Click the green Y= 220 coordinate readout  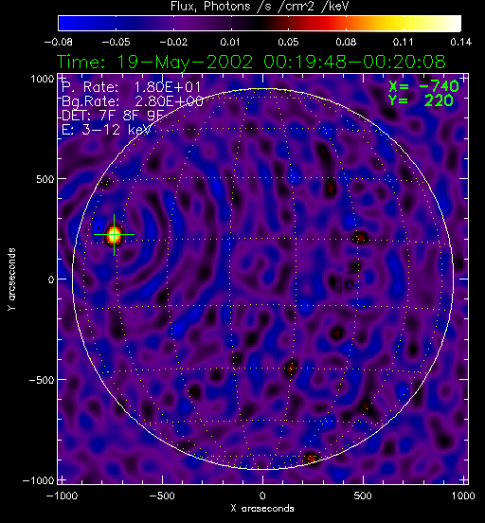pyautogui.click(x=421, y=100)
